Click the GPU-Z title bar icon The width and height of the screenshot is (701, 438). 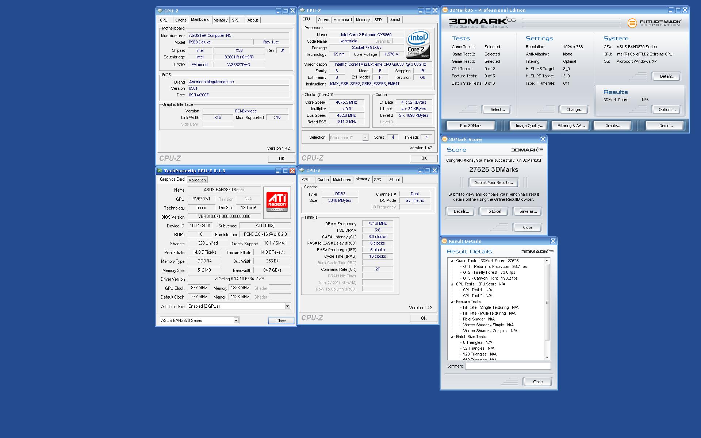160,170
